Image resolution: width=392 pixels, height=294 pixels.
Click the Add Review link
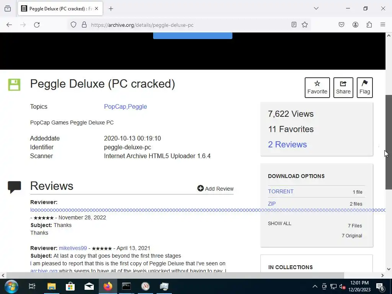coord(215,189)
